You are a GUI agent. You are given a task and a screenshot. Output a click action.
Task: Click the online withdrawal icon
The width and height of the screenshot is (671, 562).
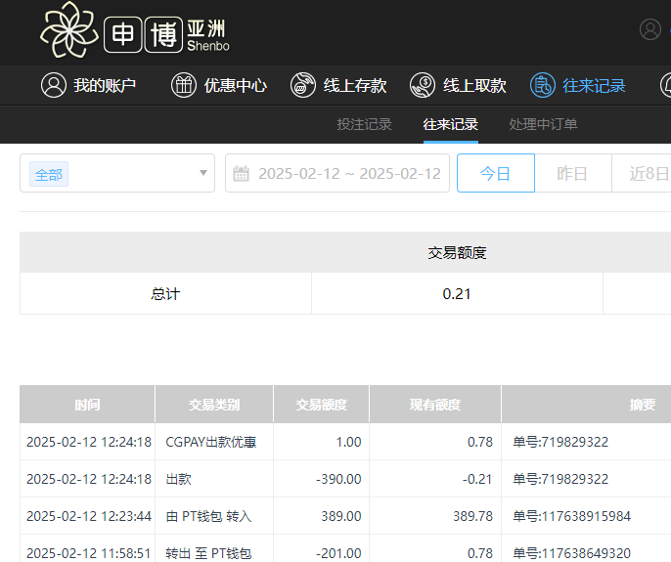[x=423, y=85]
